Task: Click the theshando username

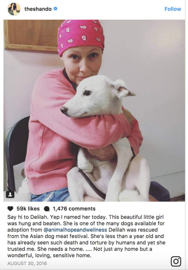Action: [38, 9]
